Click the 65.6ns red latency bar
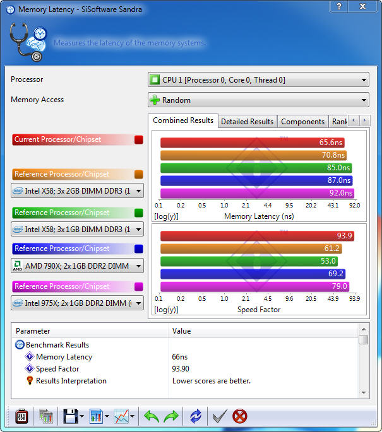This screenshot has height=432, width=382. tap(253, 143)
